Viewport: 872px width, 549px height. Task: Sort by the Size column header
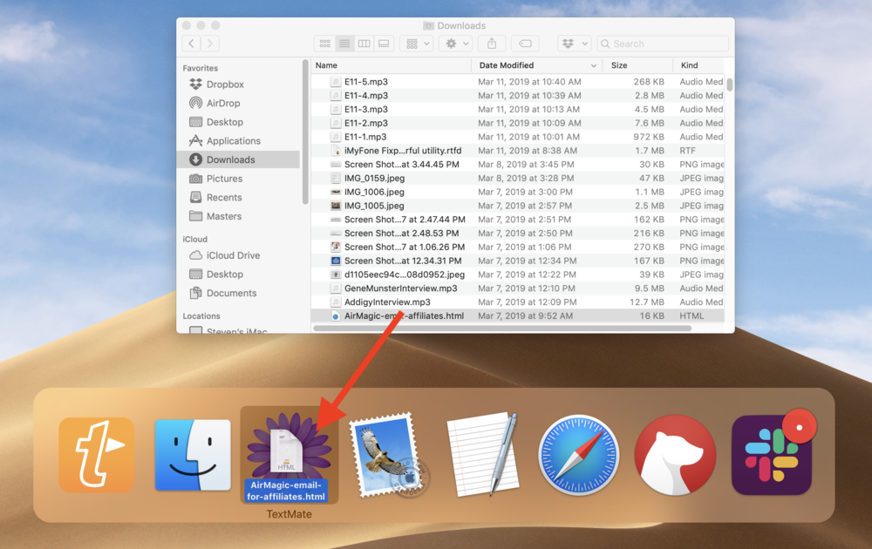pos(638,65)
